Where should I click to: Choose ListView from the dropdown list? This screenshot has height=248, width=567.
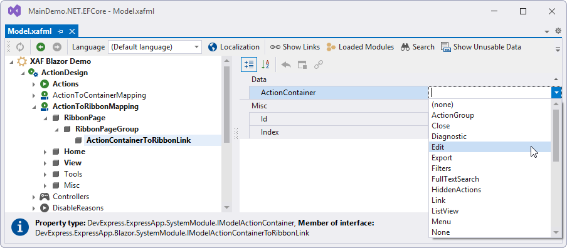(490, 211)
